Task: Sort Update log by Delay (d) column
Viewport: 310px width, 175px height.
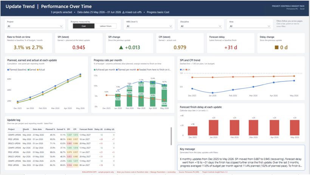Action: [x=98, y=129]
